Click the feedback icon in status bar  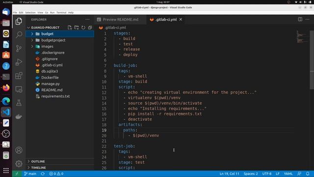(299, 174)
